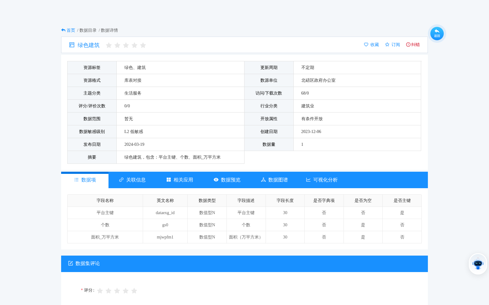The height and width of the screenshot is (305, 489).
Task: Click the 数据详情 breadcrumb text
Action: pyautogui.click(x=109, y=30)
